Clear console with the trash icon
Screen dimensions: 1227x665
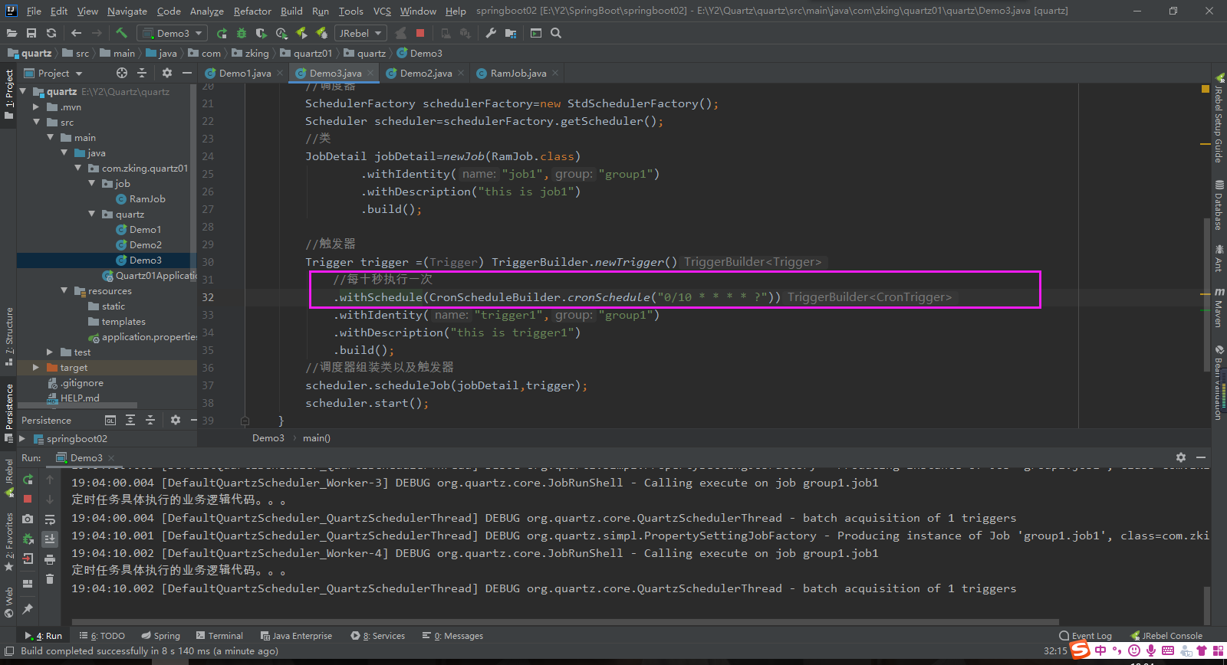click(50, 579)
